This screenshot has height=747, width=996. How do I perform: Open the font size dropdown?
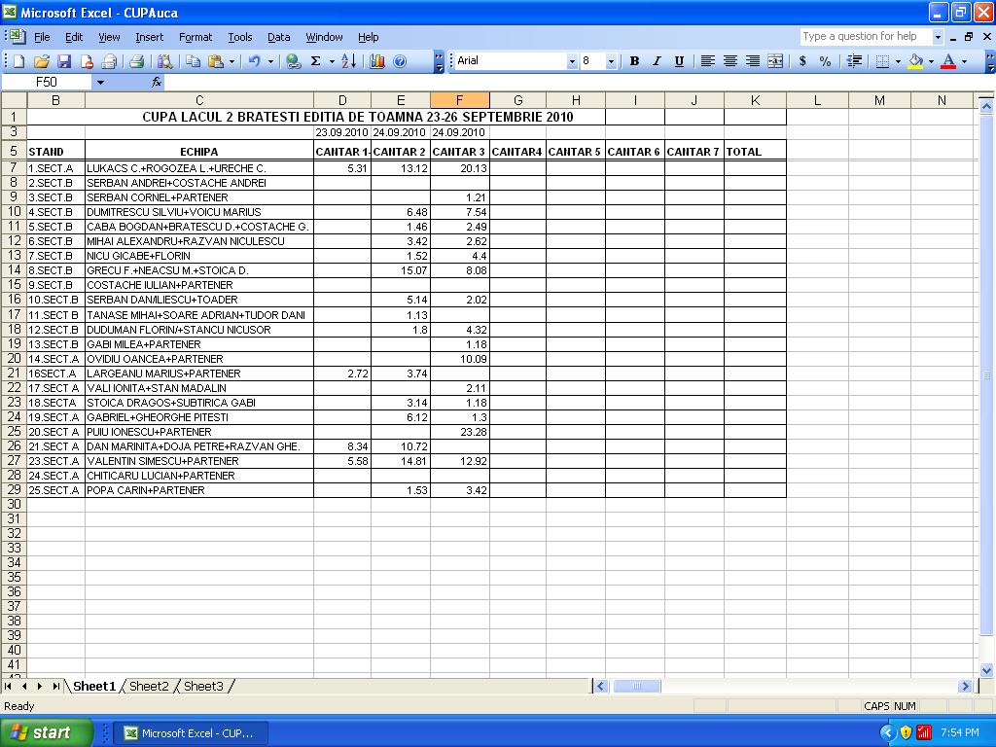point(611,61)
